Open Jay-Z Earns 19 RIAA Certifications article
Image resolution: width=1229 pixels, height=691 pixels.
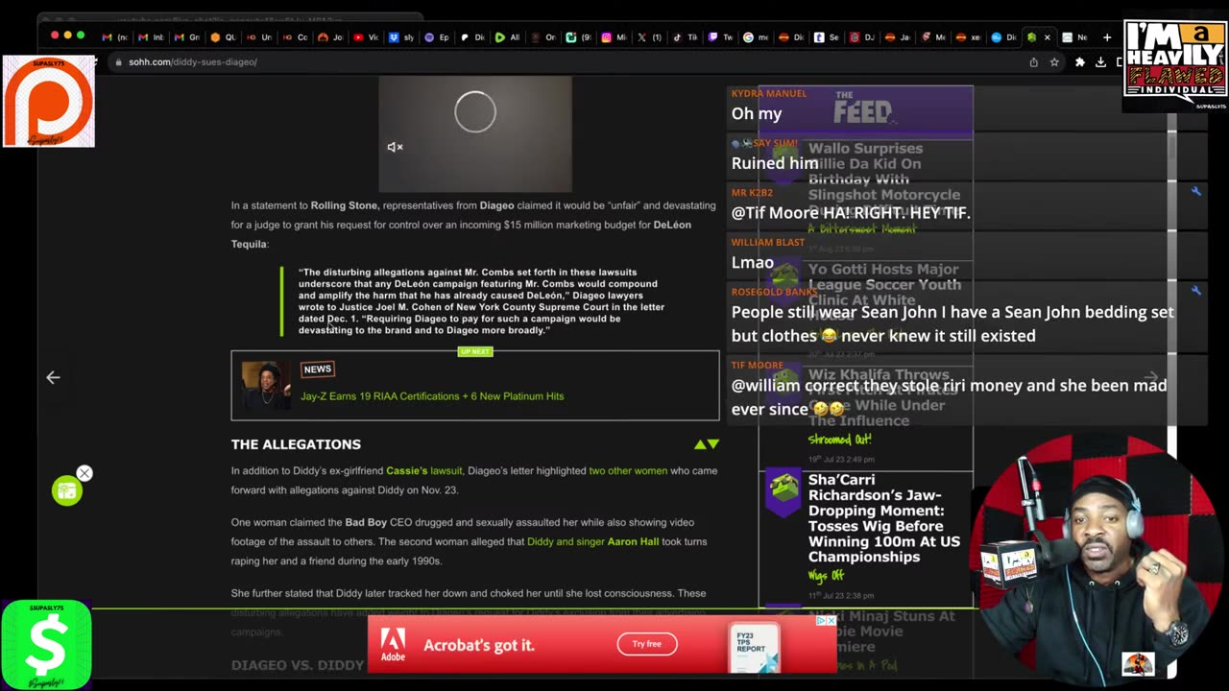432,395
